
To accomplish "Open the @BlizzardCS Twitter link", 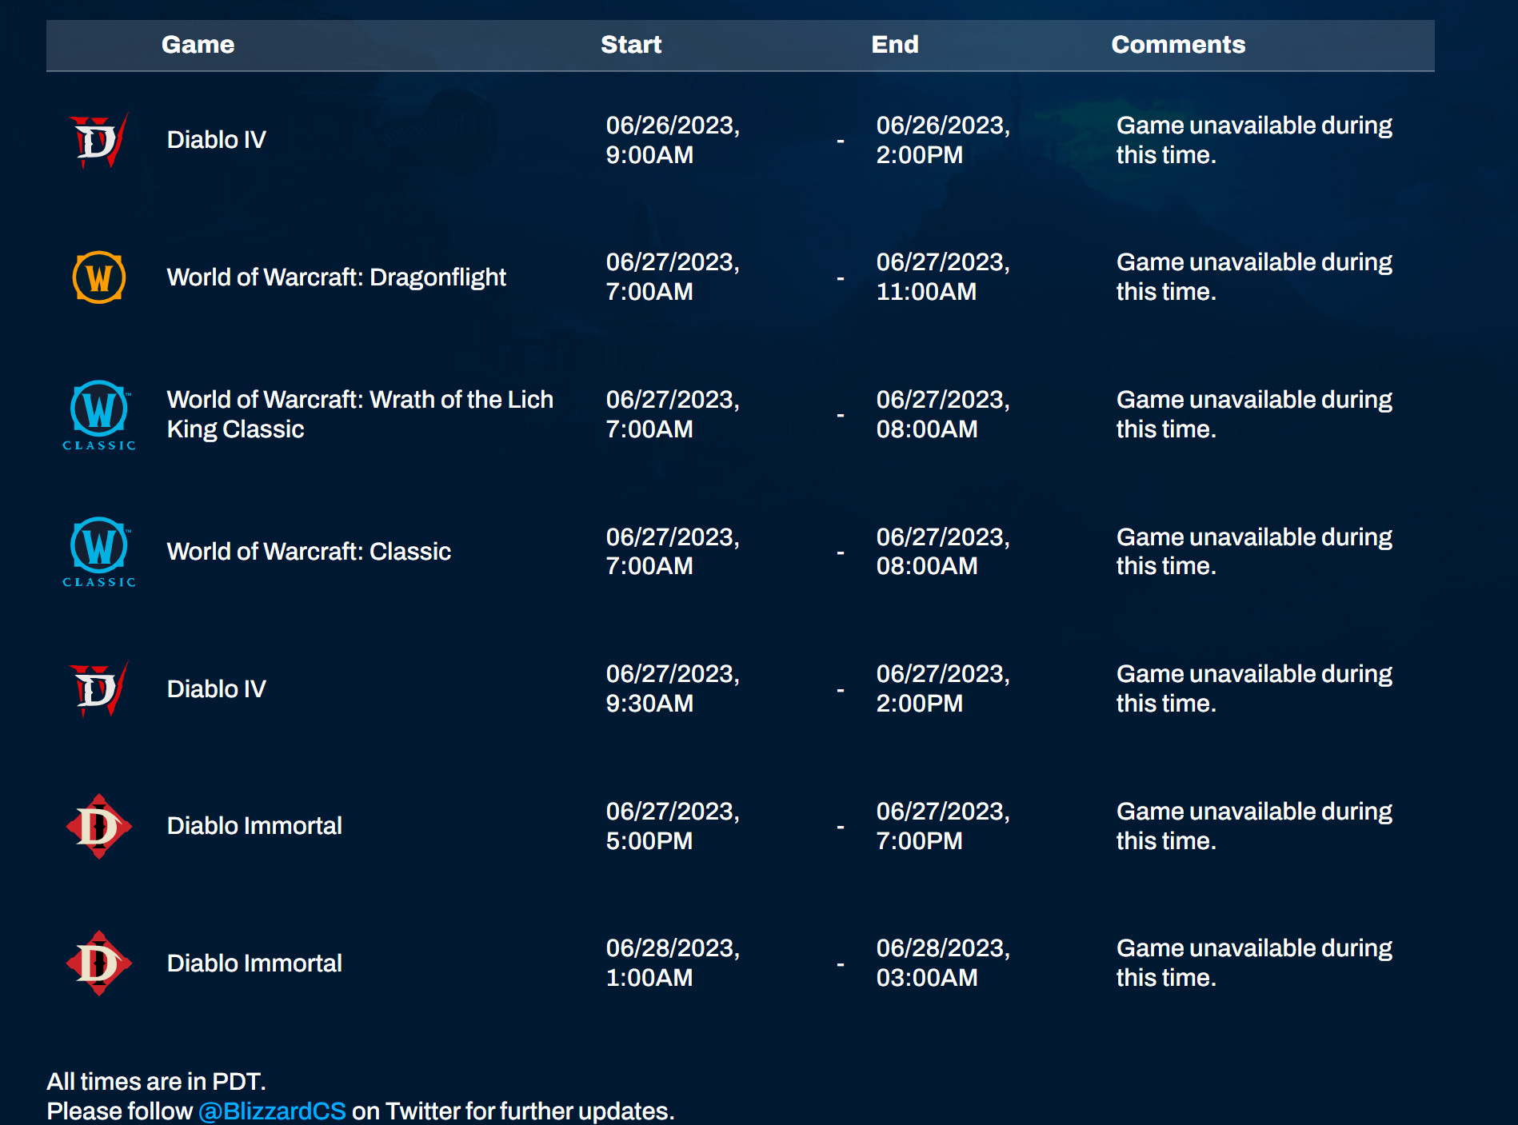I will pyautogui.click(x=272, y=1111).
